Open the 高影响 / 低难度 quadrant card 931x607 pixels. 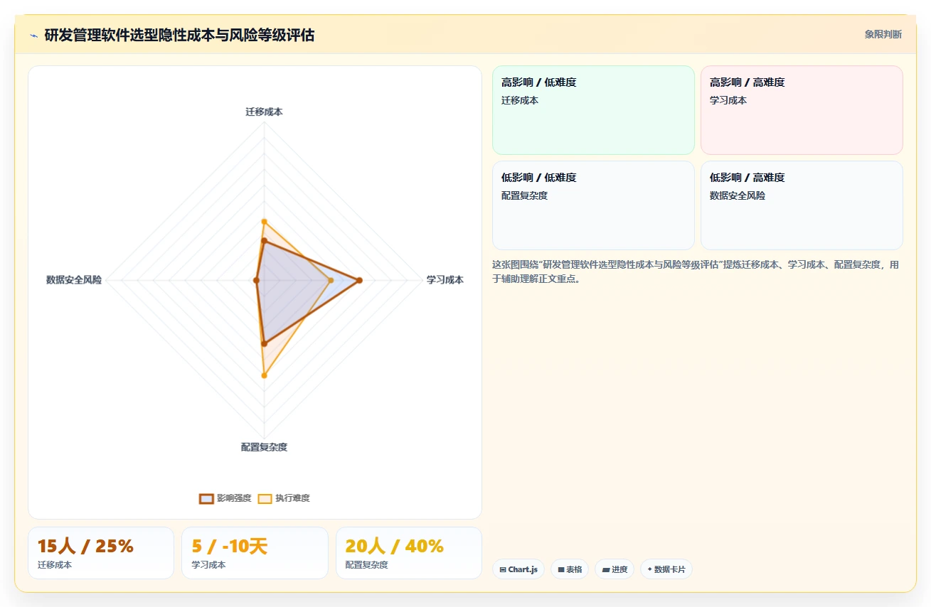tap(593, 110)
